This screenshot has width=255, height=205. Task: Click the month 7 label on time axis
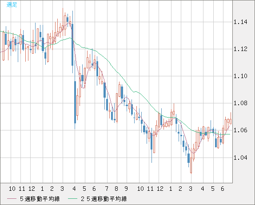point(107,189)
